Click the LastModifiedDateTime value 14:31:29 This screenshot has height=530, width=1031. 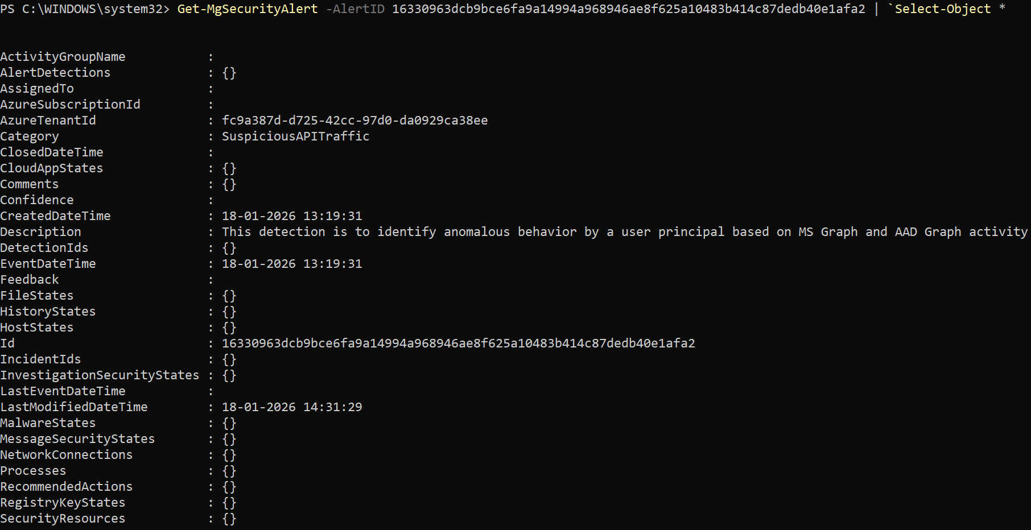point(292,407)
